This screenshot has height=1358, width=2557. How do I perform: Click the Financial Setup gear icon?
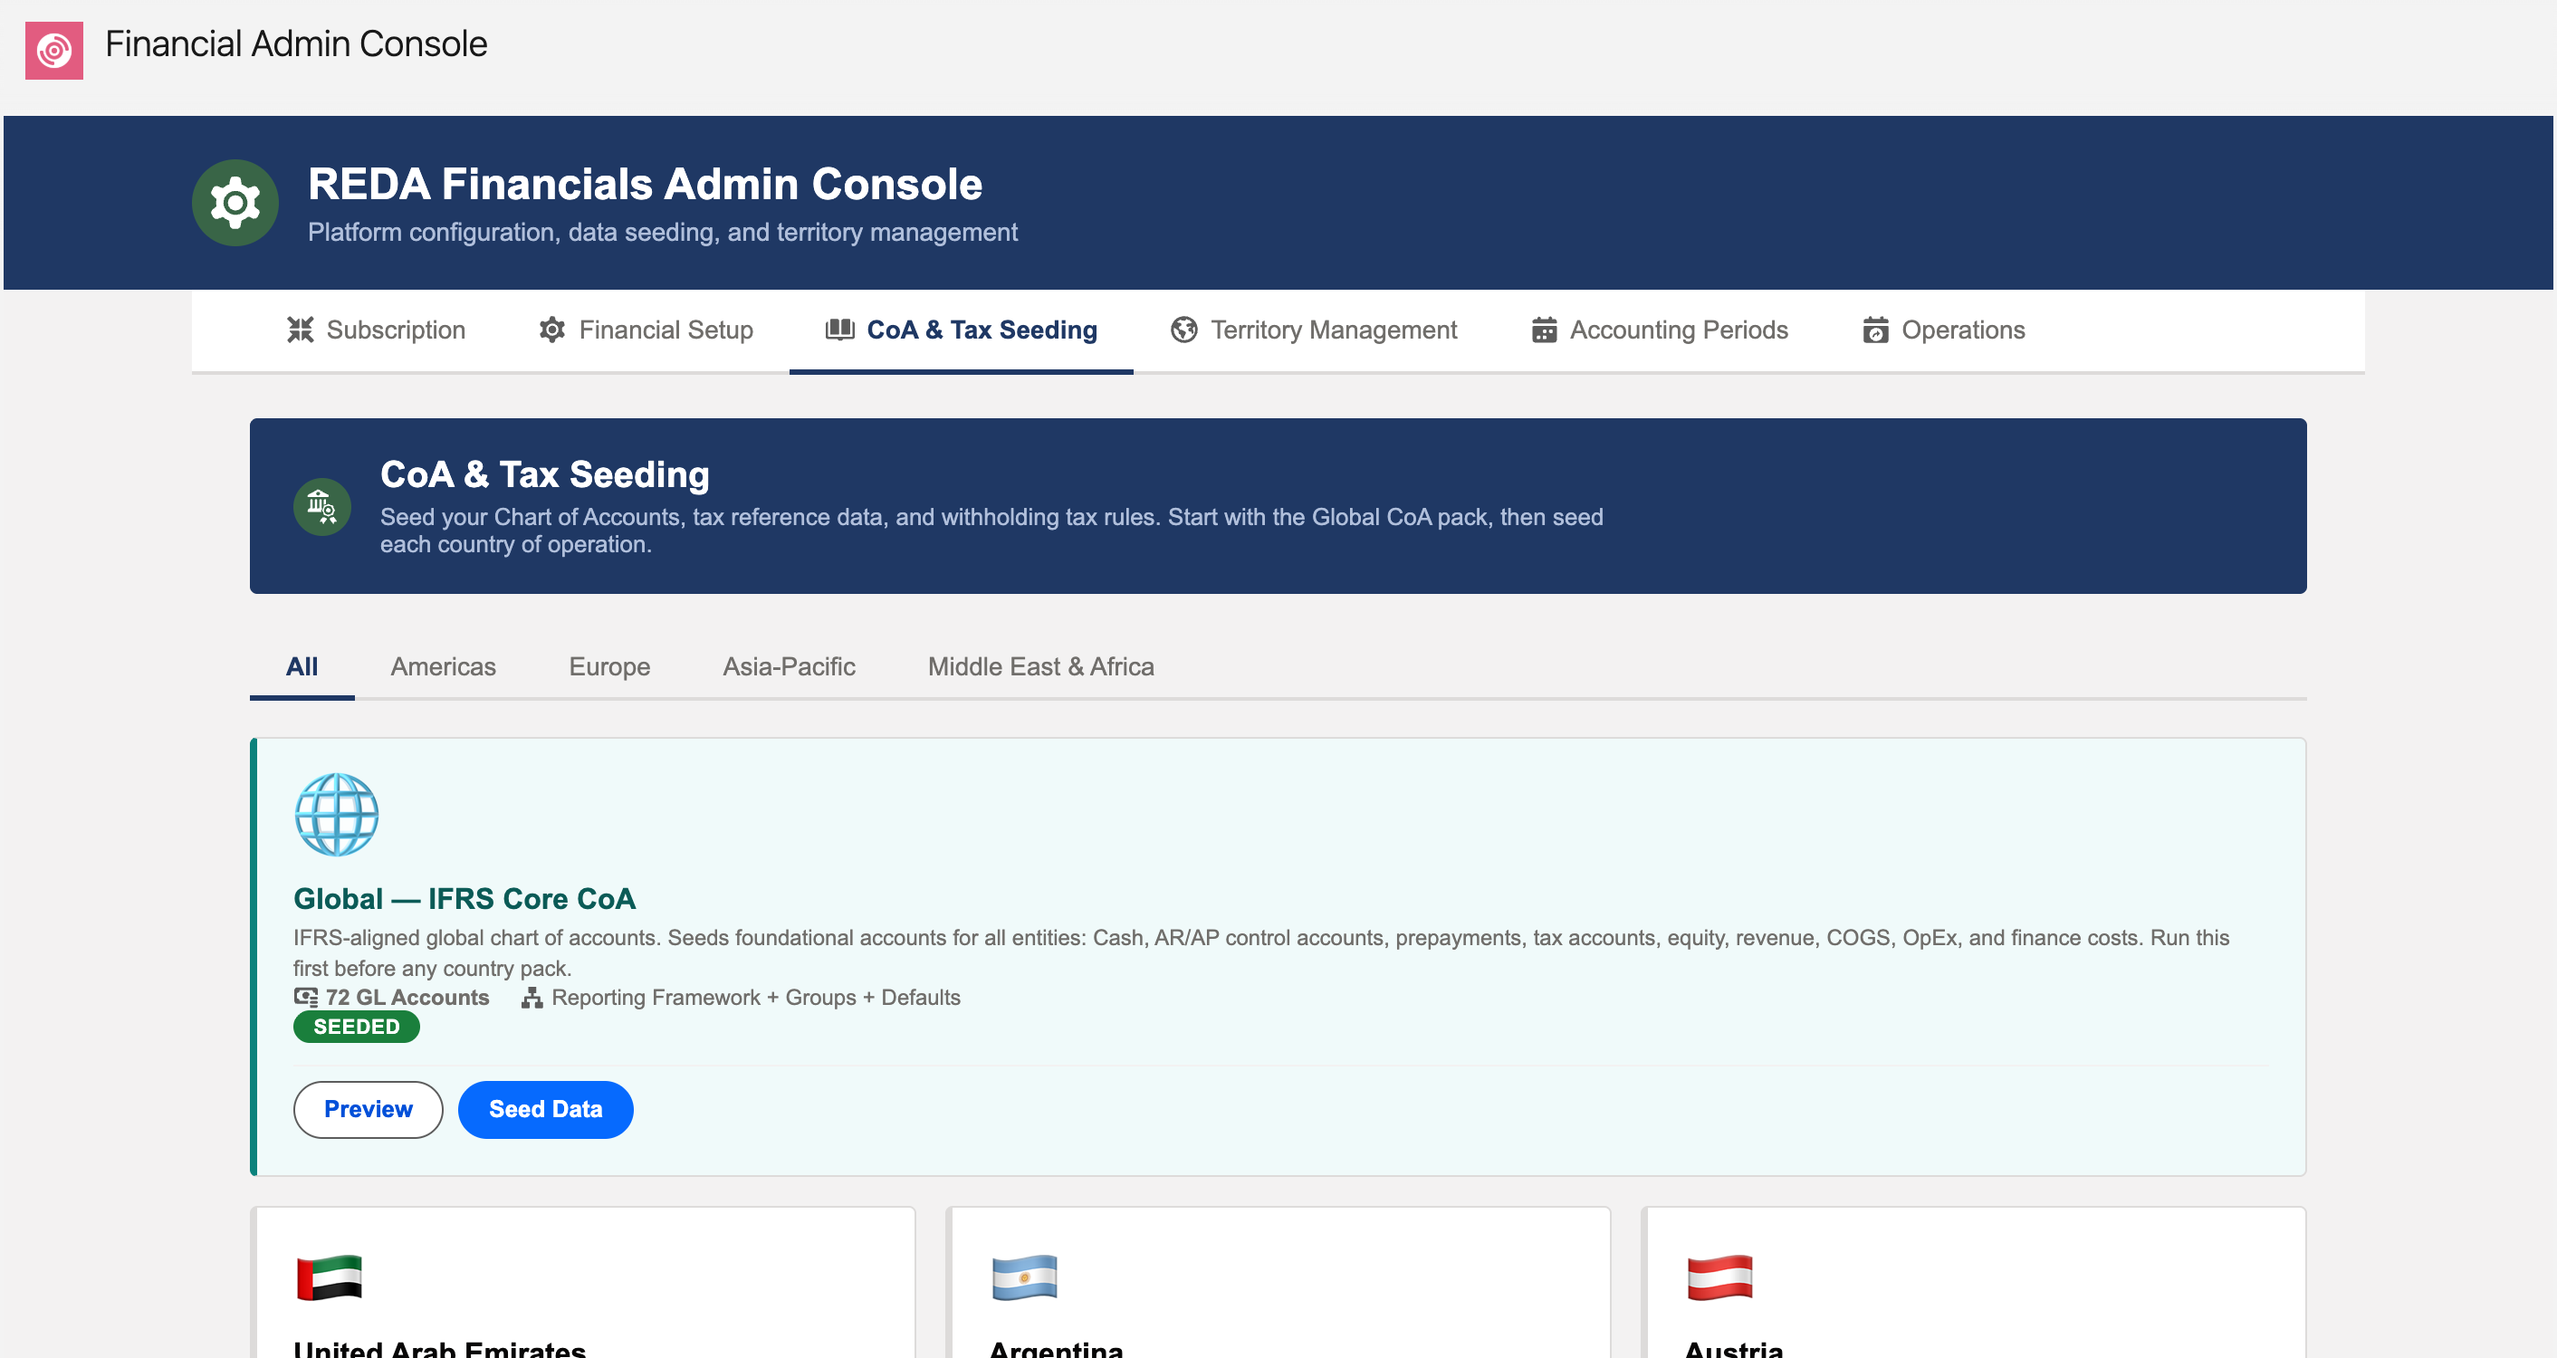tap(552, 330)
